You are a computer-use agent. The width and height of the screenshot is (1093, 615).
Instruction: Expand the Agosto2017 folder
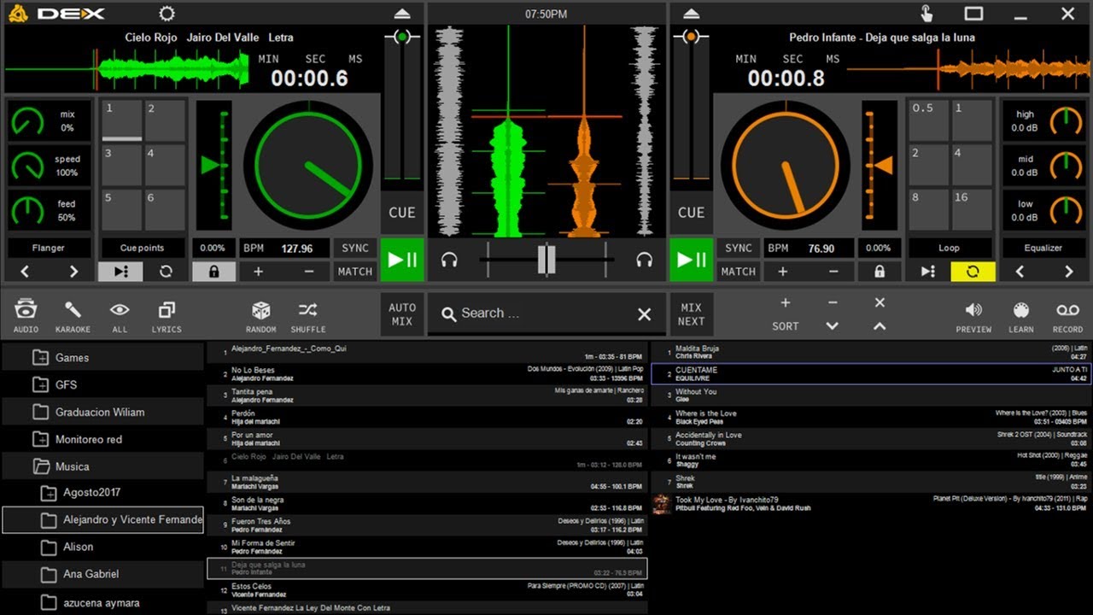click(48, 493)
